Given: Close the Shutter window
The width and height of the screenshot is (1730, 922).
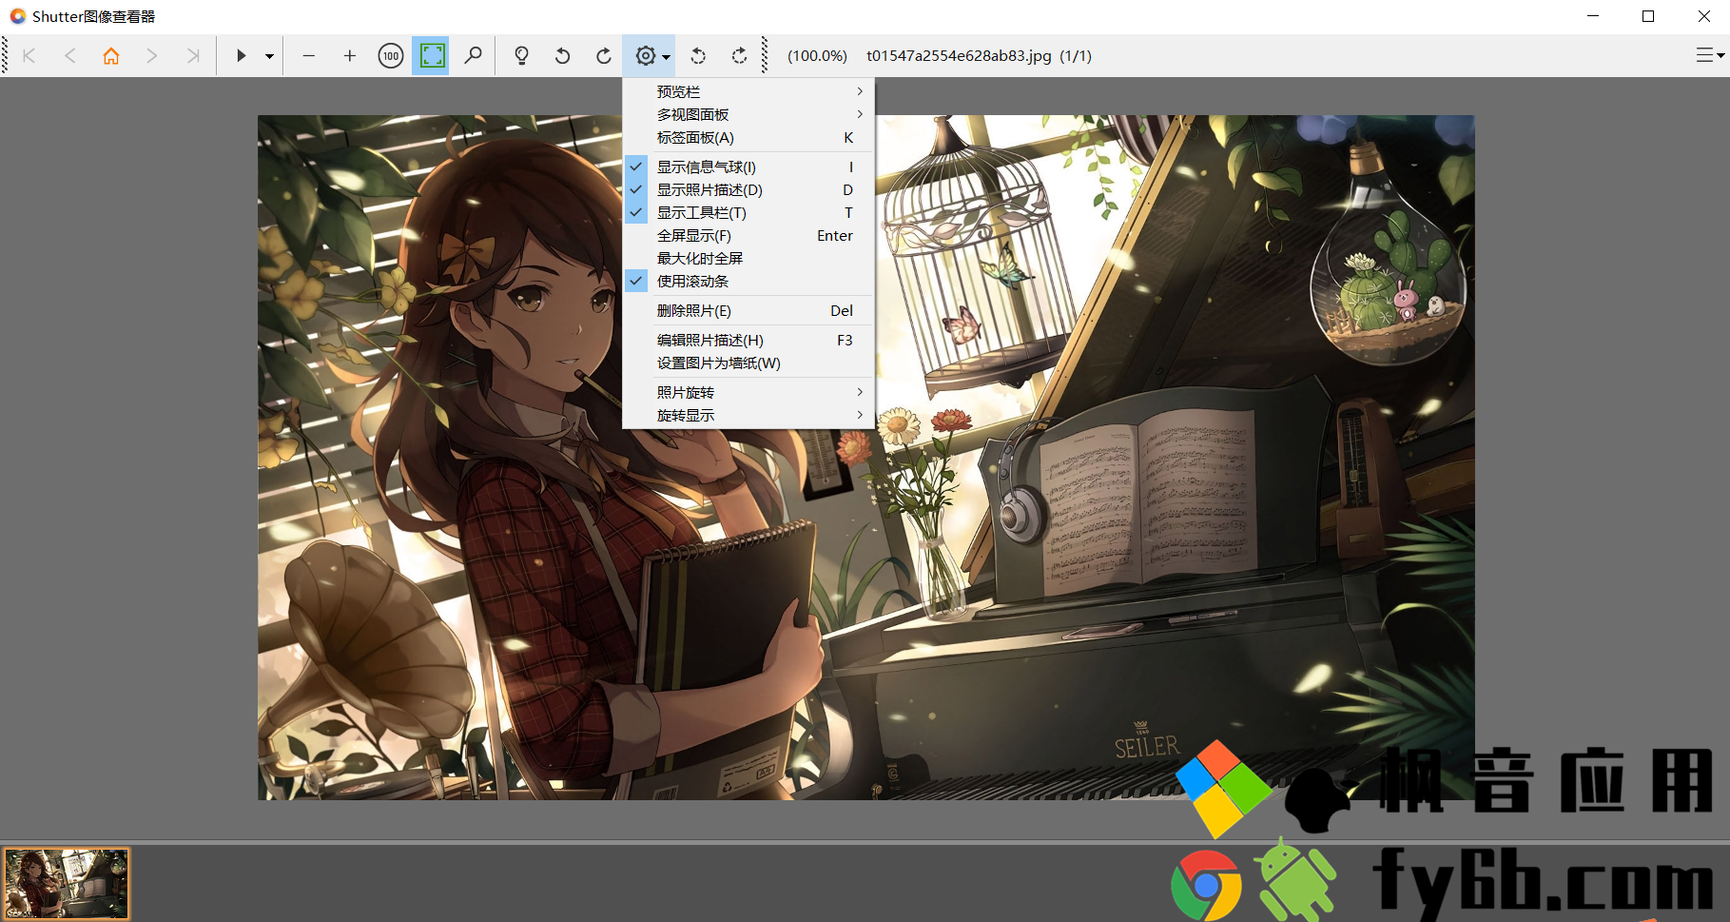Looking at the screenshot, I should click(1703, 16).
